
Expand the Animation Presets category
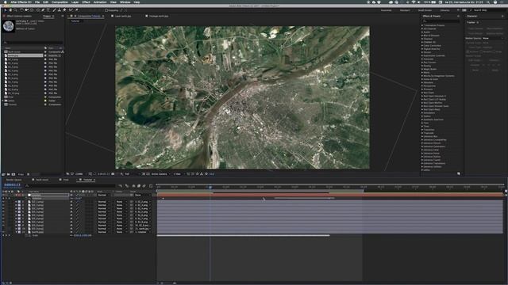click(x=422, y=25)
